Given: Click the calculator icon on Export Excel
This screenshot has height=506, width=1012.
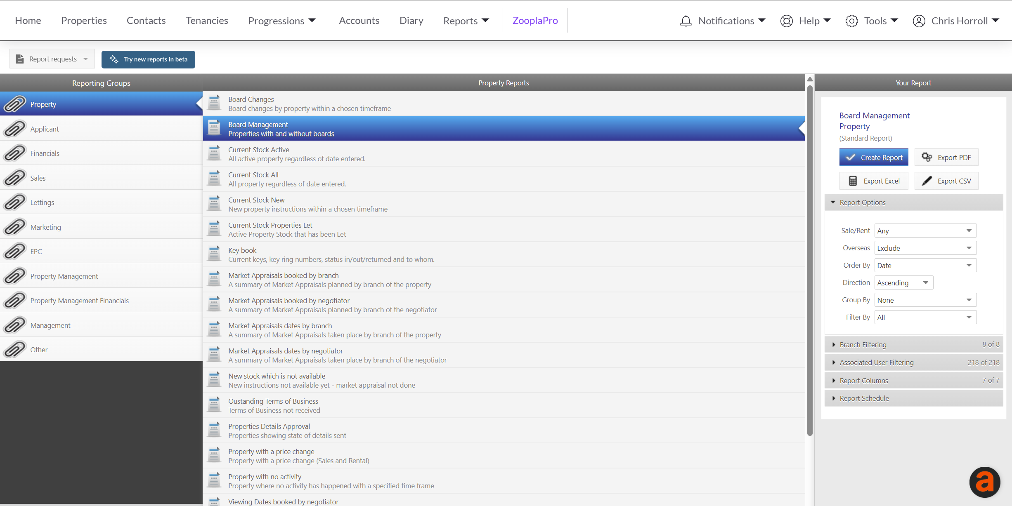Looking at the screenshot, I should click(x=853, y=181).
